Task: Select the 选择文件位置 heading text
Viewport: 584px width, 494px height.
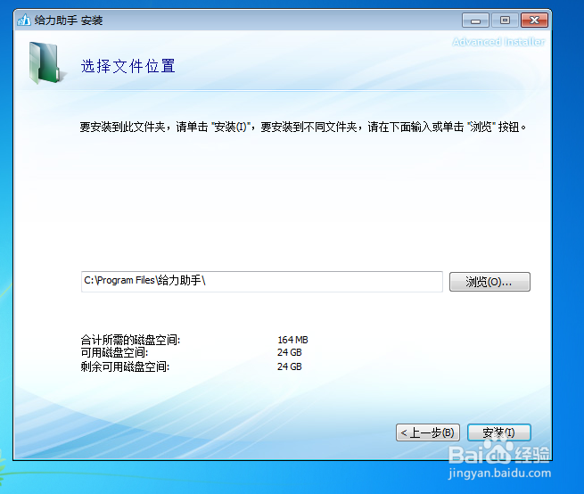Action: pos(128,66)
